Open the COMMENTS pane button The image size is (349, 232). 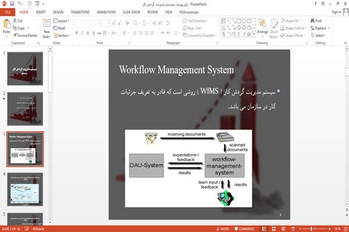[244, 229]
